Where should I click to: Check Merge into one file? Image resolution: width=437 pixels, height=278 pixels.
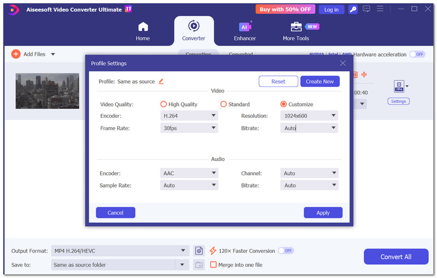213,265
